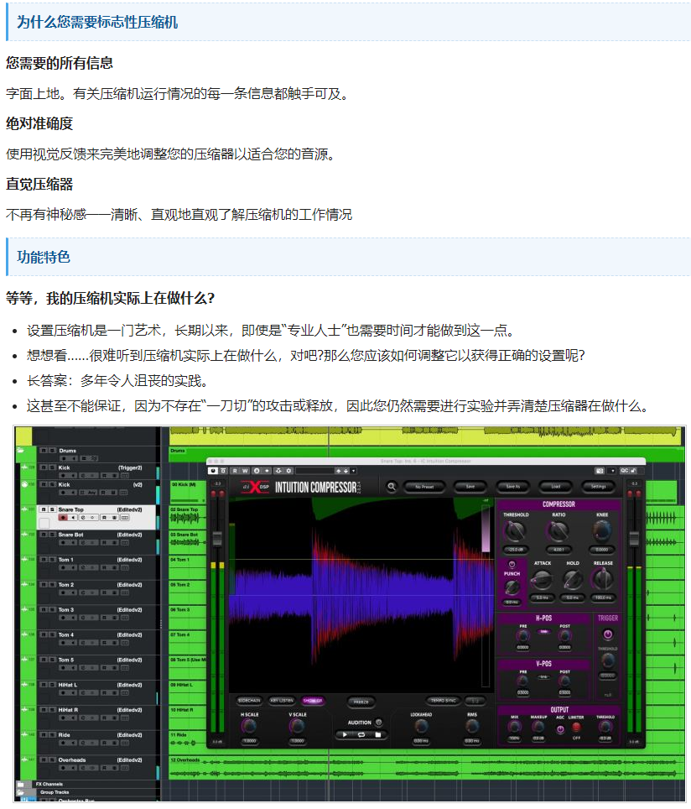The width and height of the screenshot is (691, 809).
Task: Click the Attack knob
Action: (542, 581)
